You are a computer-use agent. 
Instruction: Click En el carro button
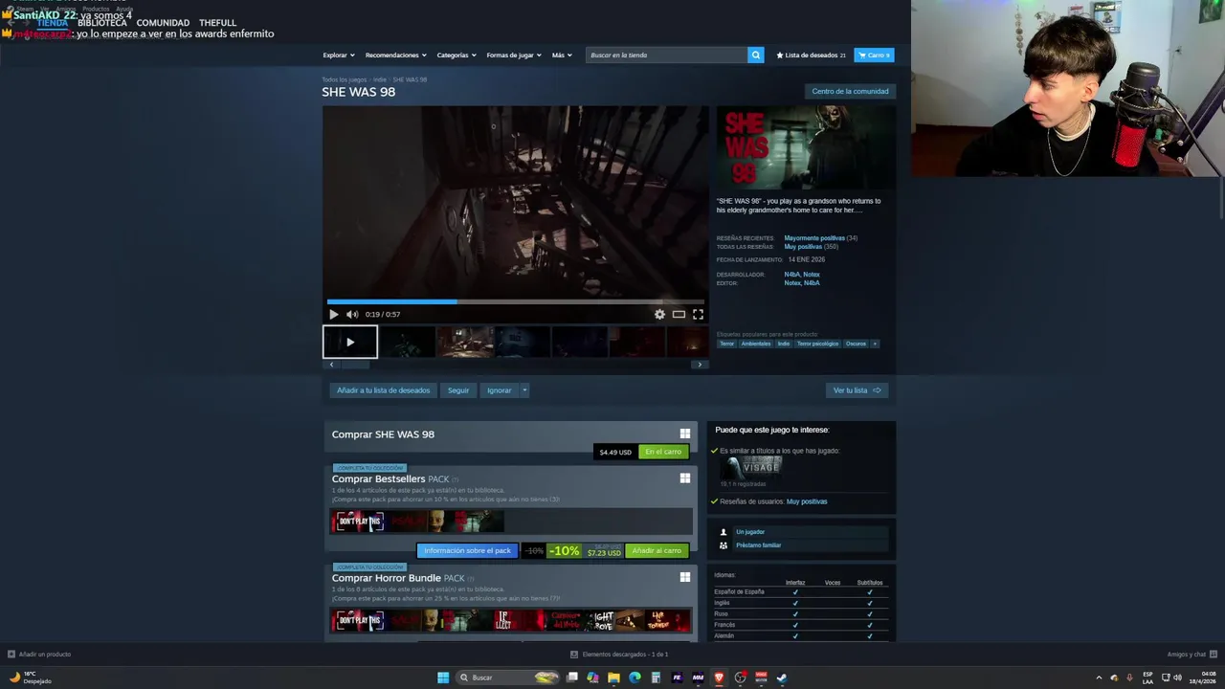[663, 452]
